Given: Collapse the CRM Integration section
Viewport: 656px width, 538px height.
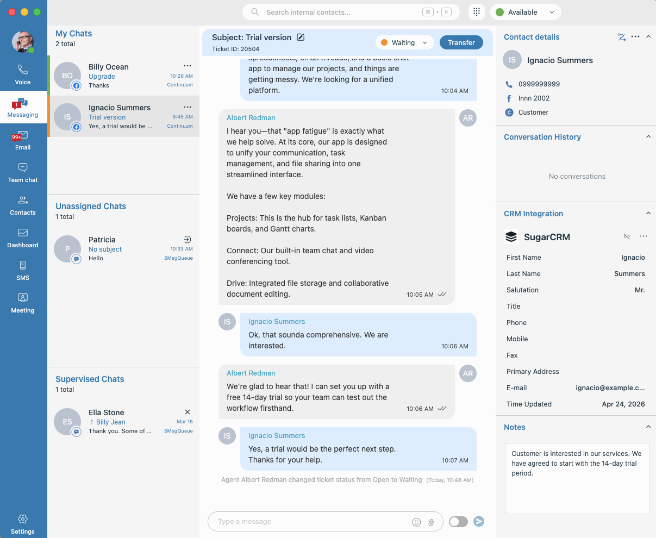Looking at the screenshot, I should click(648, 214).
